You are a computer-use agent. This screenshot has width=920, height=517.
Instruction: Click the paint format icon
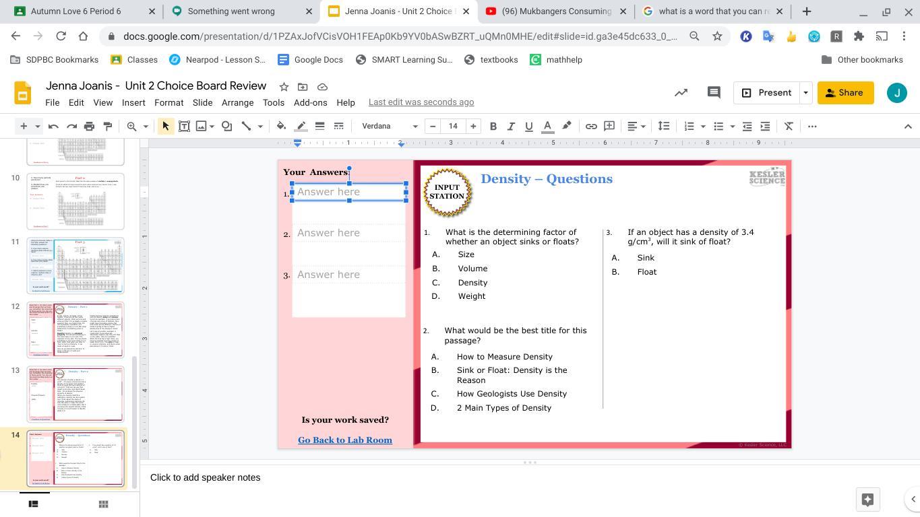click(x=107, y=126)
